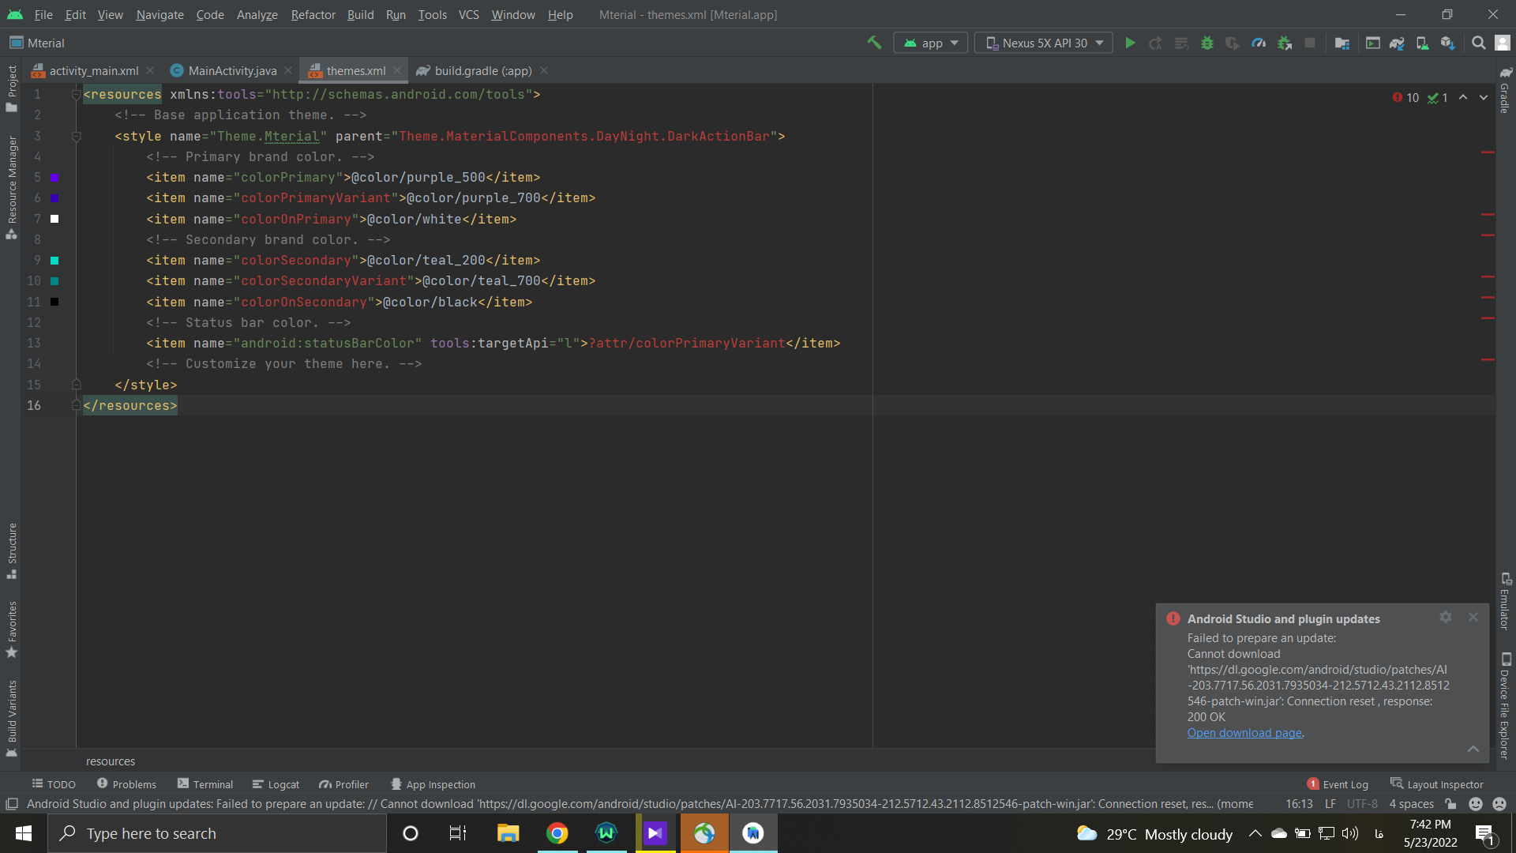1516x853 pixels.
Task: Open the AVD Manager icon
Action: point(1422,43)
